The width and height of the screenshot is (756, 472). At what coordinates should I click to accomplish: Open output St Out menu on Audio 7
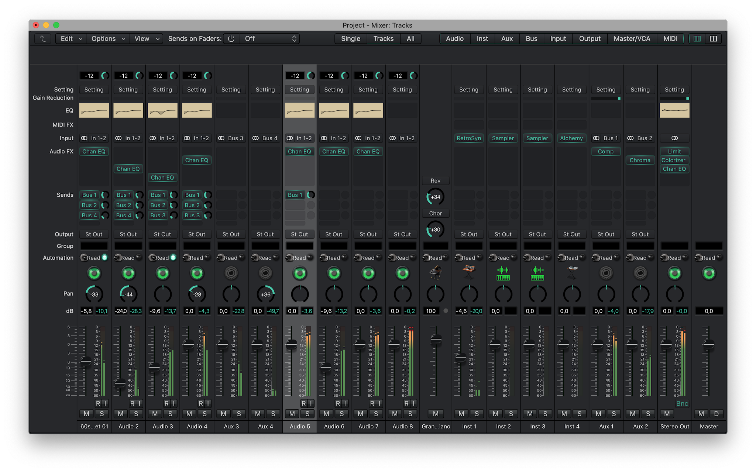pos(368,234)
